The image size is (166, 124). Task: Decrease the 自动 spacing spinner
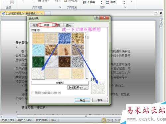pyautogui.click(x=124, y=4)
